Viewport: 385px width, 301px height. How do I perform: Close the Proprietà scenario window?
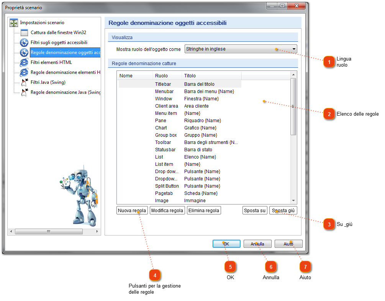[x=297, y=6]
